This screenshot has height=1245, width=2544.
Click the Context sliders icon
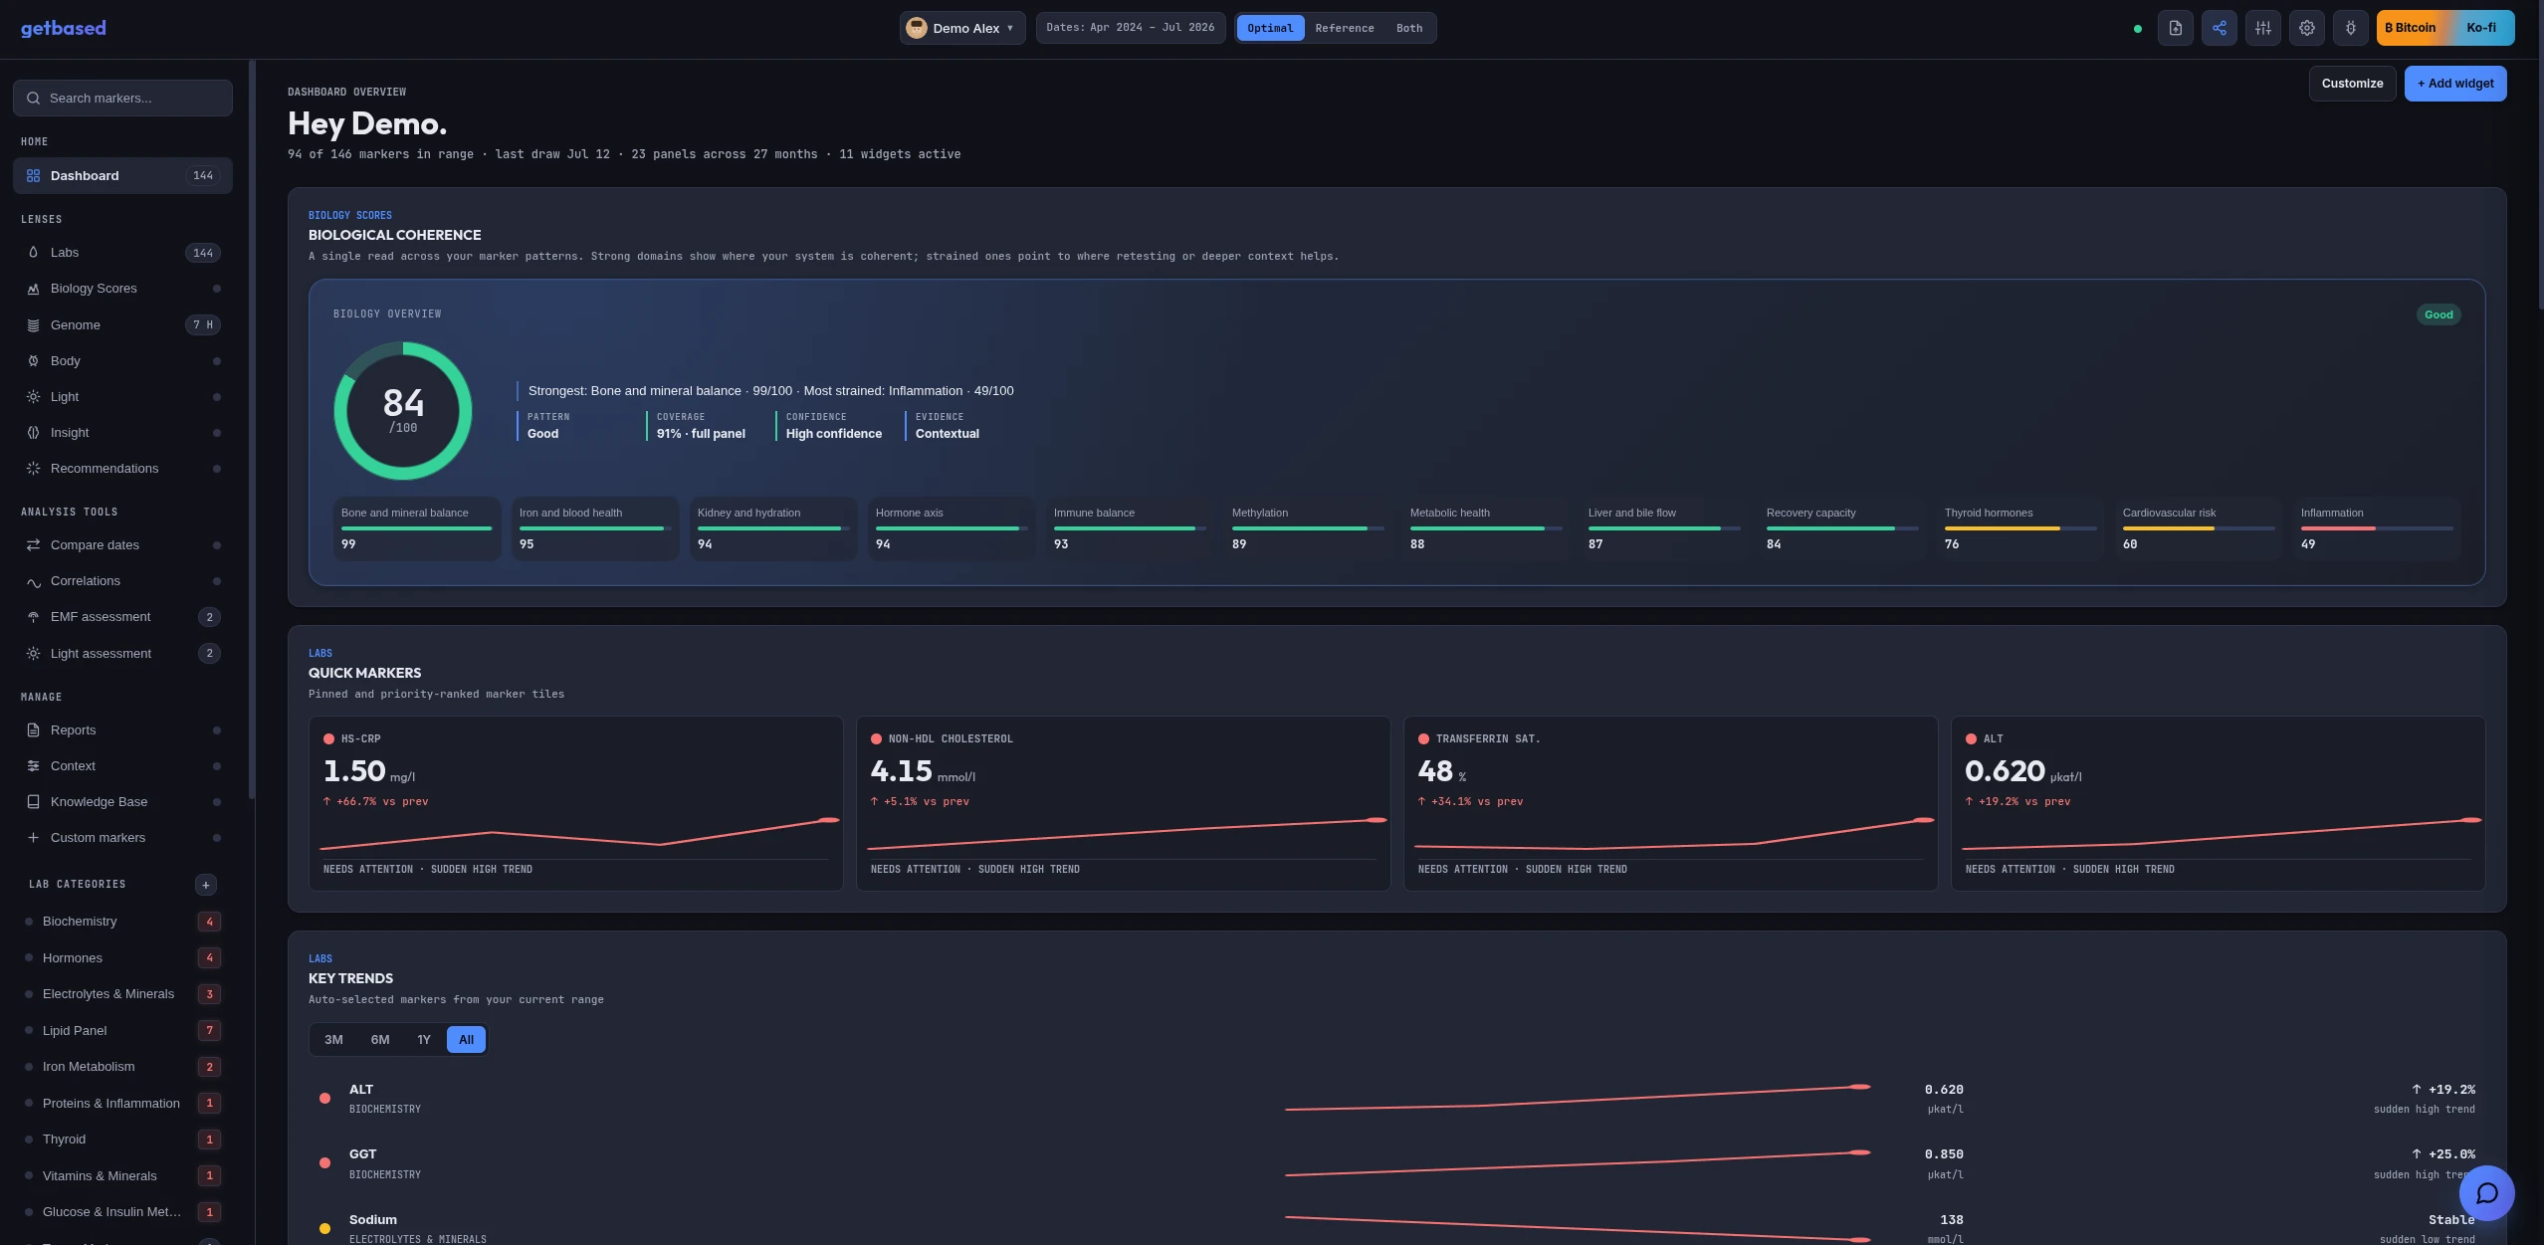[x=33, y=766]
